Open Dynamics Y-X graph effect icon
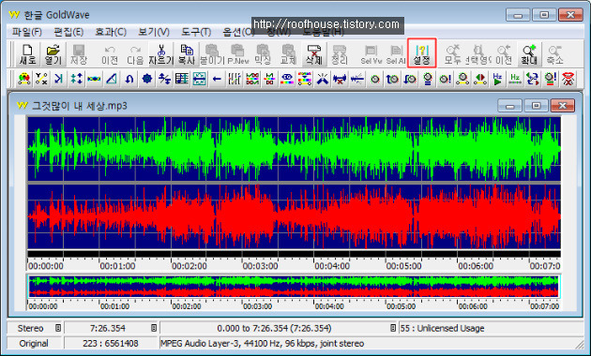Image resolution: width=591 pixels, height=356 pixels. [41, 79]
